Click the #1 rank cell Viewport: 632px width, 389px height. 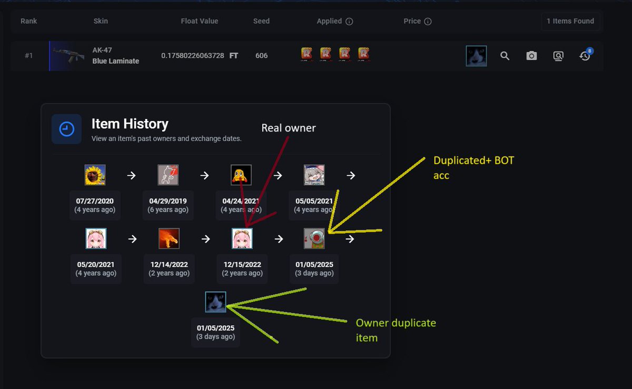click(29, 55)
